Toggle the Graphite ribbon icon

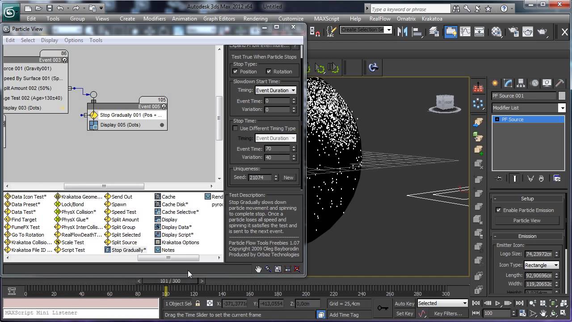click(451, 31)
